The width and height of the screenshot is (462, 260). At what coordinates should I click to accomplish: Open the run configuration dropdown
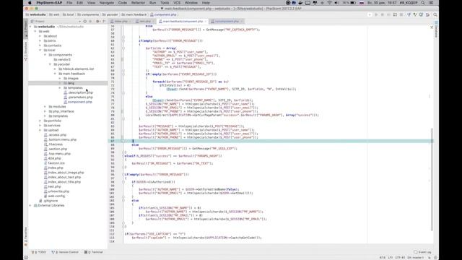tap(370, 14)
